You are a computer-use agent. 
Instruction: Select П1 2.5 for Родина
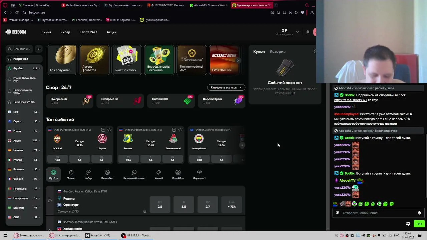pos(160,204)
